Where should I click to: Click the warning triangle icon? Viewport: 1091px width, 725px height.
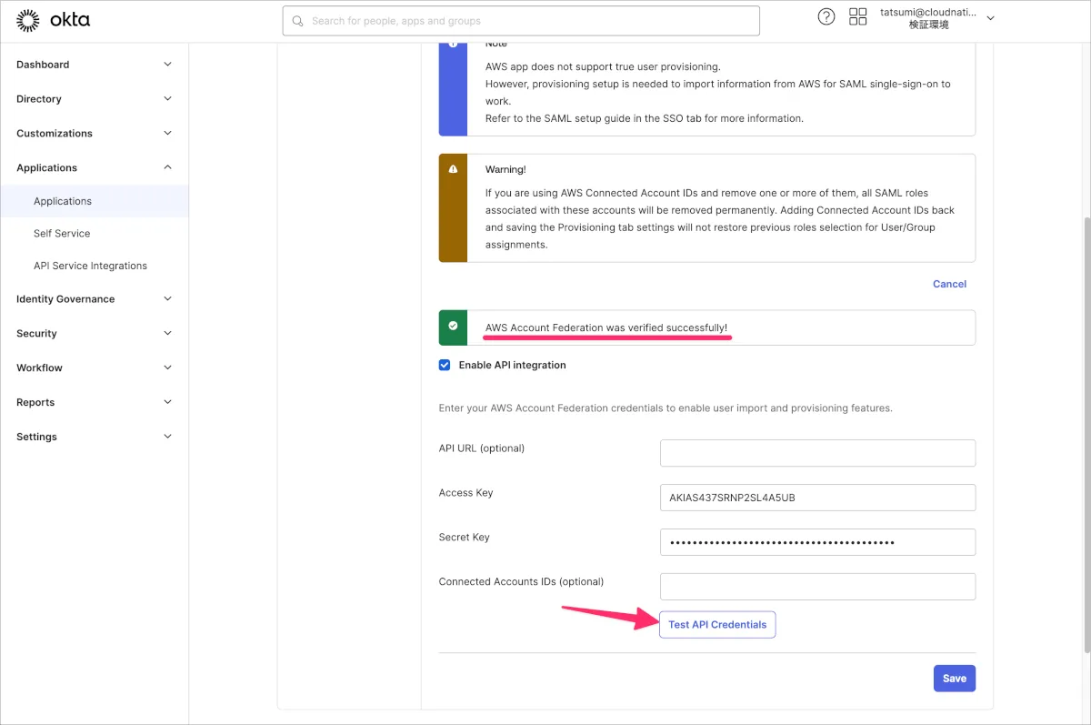(x=453, y=169)
